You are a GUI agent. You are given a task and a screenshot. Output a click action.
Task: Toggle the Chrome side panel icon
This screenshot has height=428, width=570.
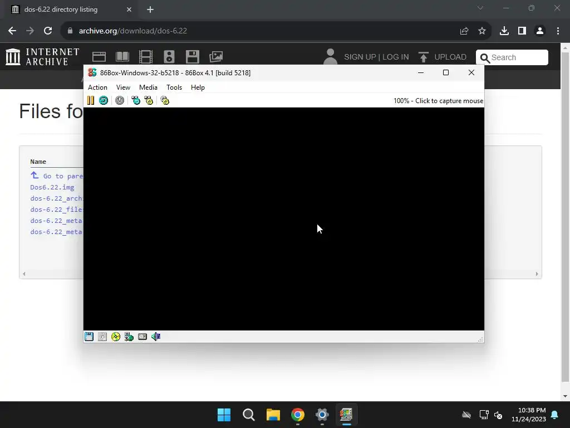pos(522,31)
